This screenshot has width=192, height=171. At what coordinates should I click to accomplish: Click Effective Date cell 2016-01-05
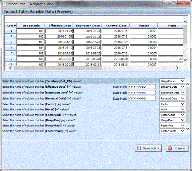pos(59,36)
